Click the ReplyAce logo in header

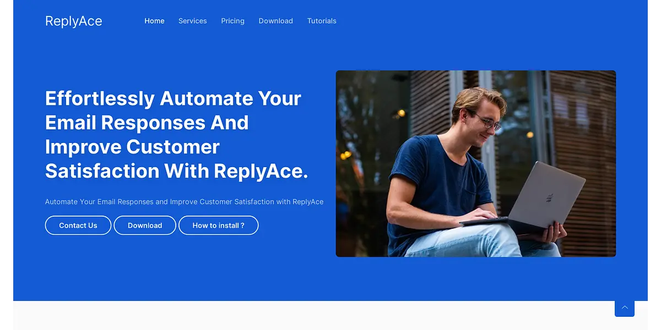pos(74,21)
